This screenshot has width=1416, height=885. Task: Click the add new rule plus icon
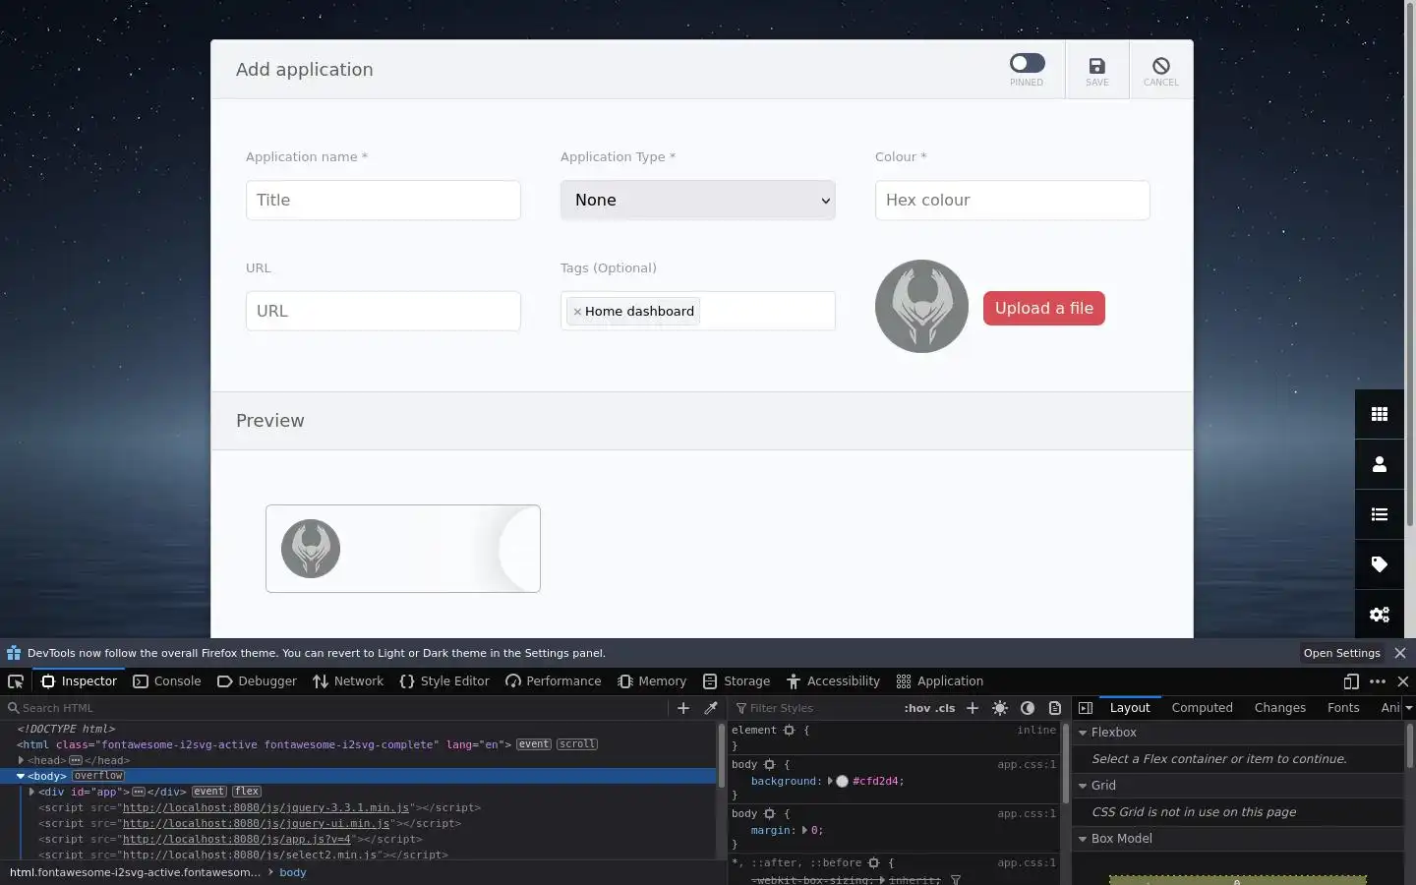tap(973, 708)
